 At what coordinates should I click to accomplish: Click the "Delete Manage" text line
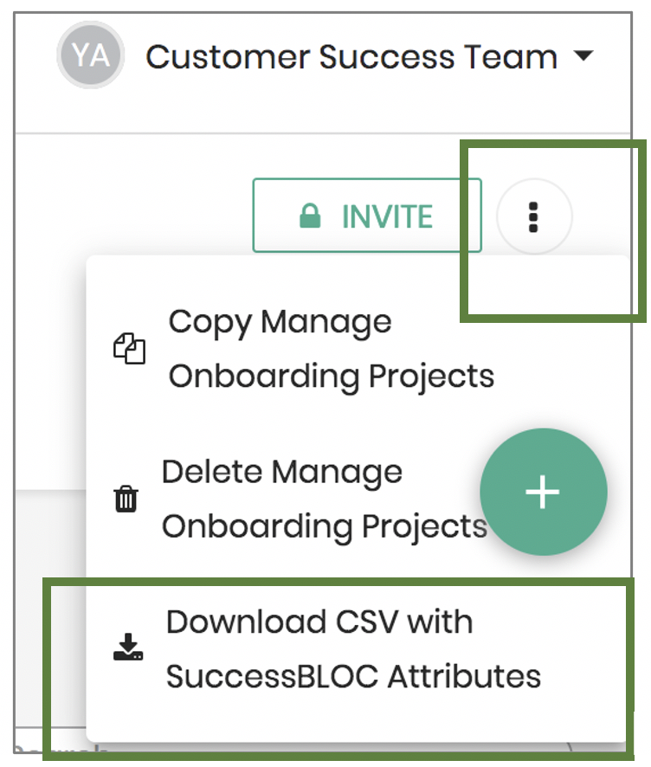click(x=281, y=473)
